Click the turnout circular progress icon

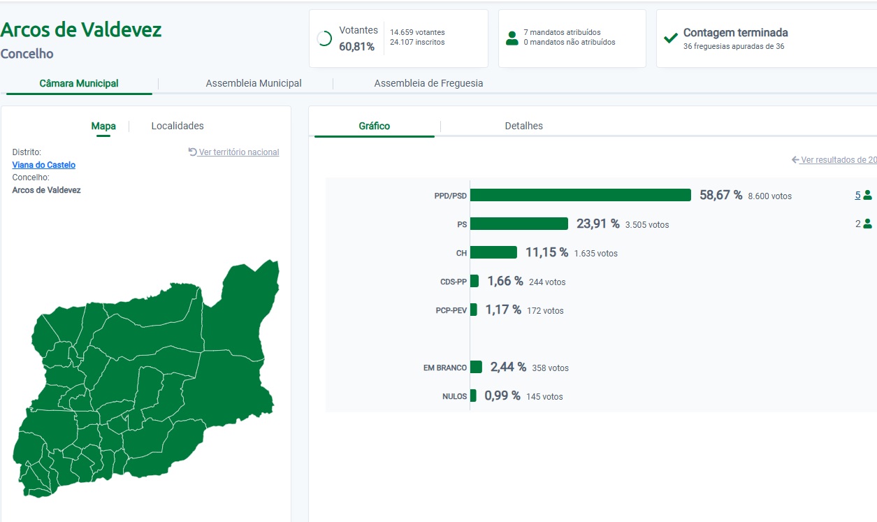point(324,38)
